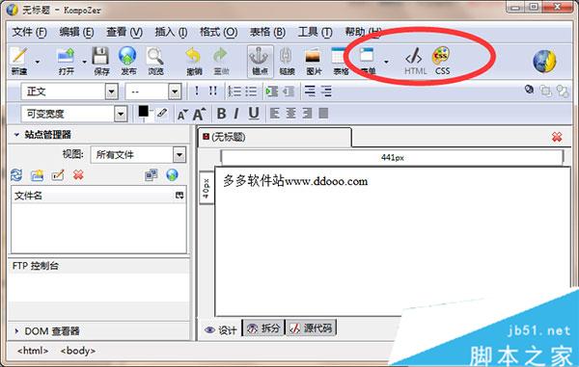Save the page with 保存 icon
Viewport: 579px width, 367px height.
pyautogui.click(x=101, y=62)
